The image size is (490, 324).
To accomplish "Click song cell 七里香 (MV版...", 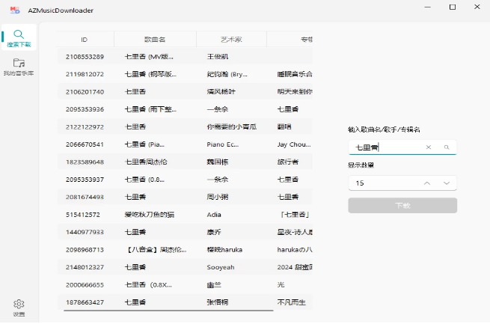I will pos(149,57).
